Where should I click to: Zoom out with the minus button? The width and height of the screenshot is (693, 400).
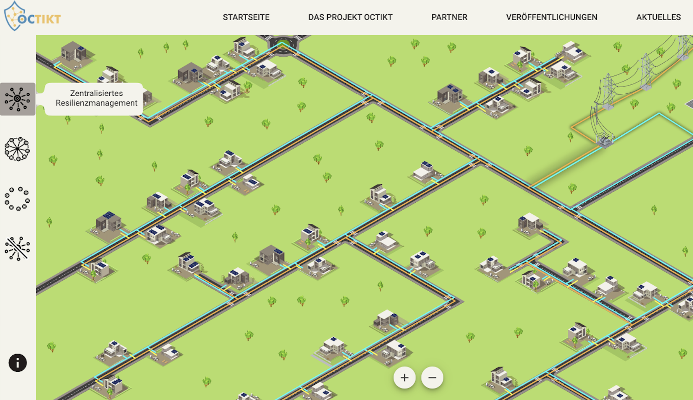[x=432, y=378]
